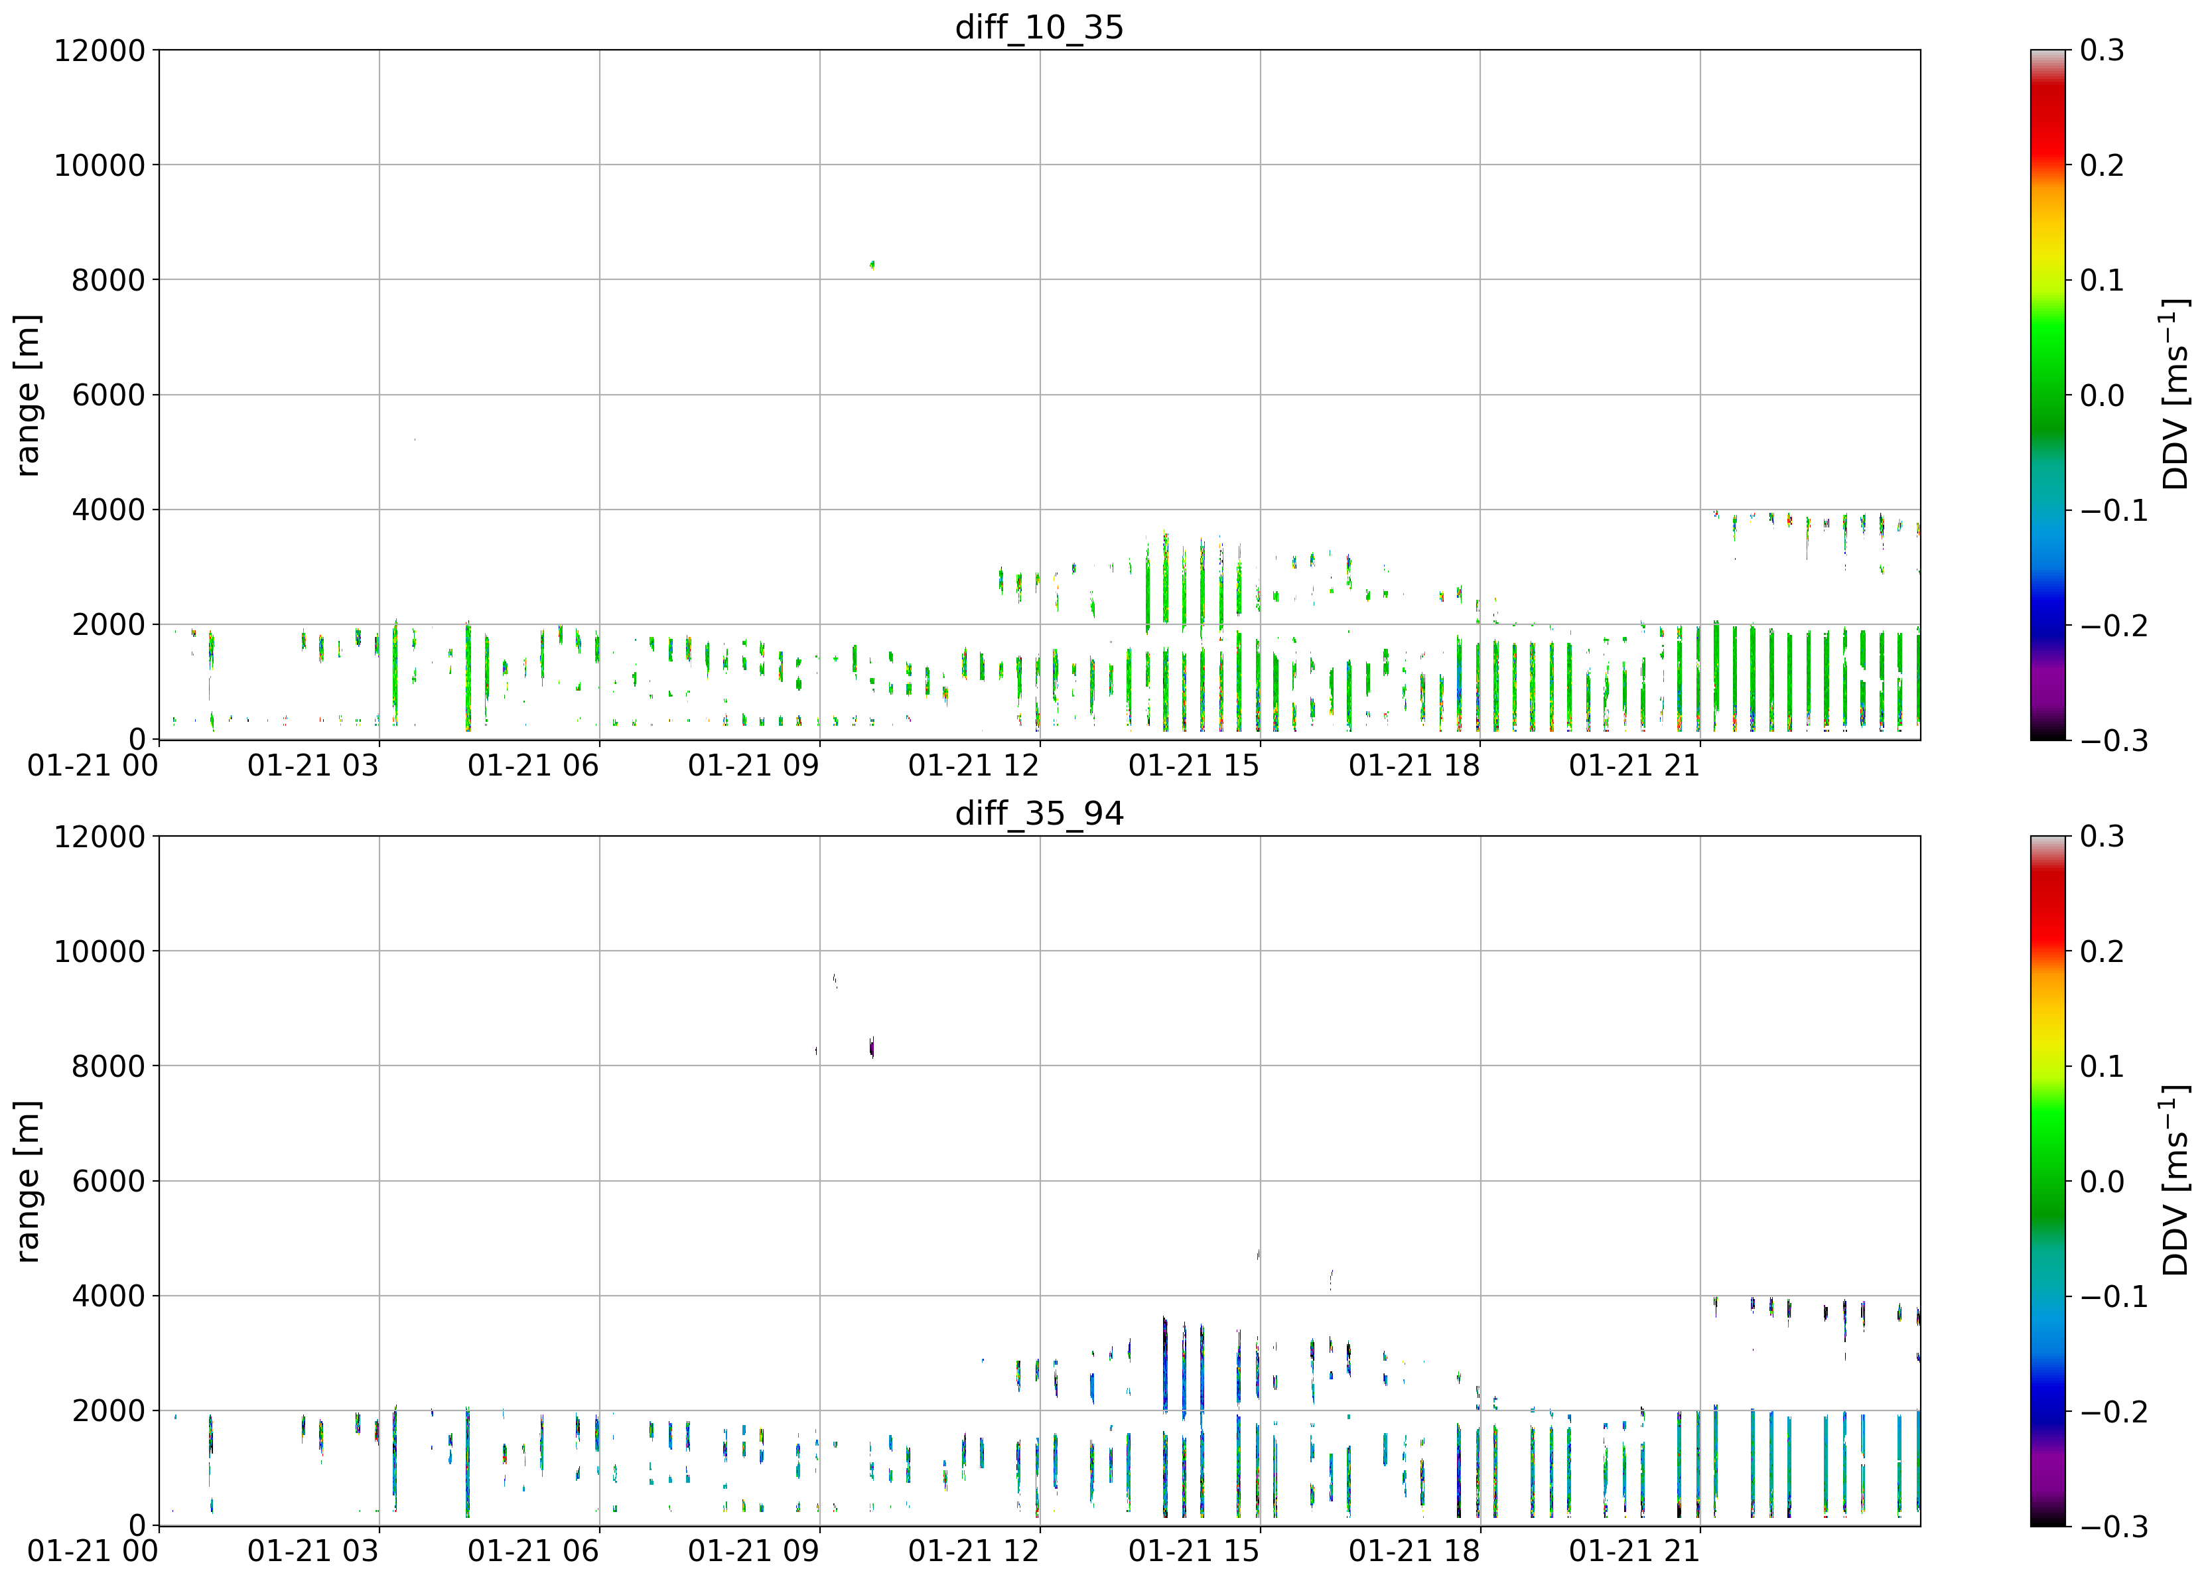Click the 01-21 15 x-tick under diff_10_35
This screenshot has width=2208, height=1581.
1194,765
